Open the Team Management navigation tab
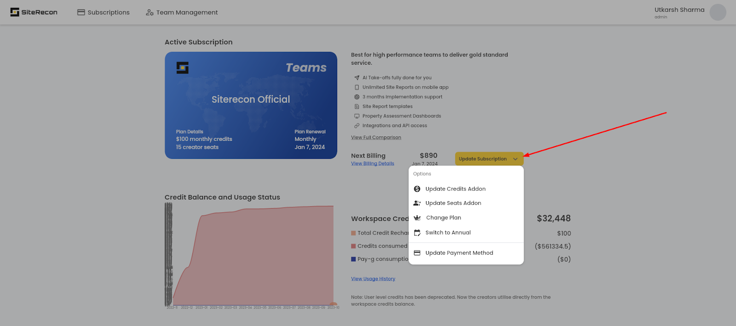The image size is (736, 326). click(x=182, y=12)
